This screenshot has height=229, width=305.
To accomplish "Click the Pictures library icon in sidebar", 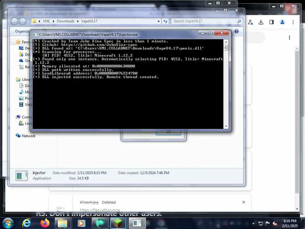I will (21, 98).
